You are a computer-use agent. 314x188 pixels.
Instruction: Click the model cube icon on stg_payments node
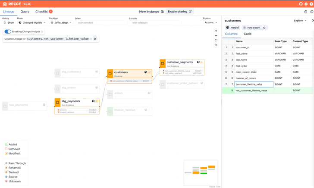93,101
